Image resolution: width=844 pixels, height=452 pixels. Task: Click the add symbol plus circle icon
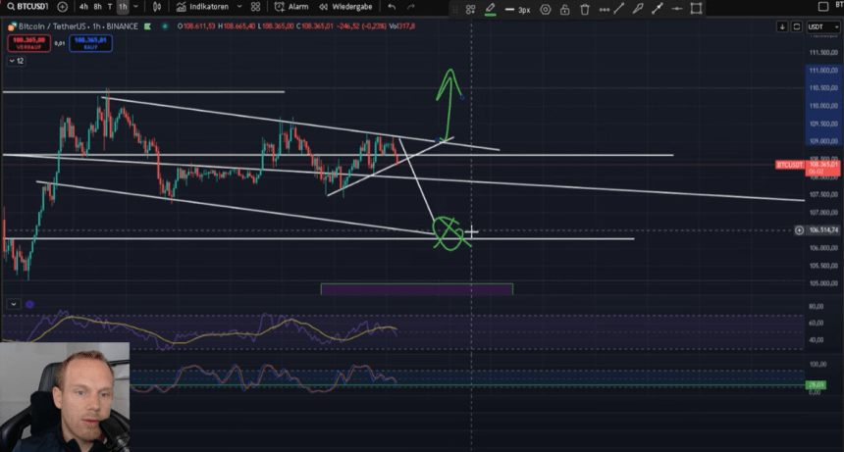click(63, 7)
